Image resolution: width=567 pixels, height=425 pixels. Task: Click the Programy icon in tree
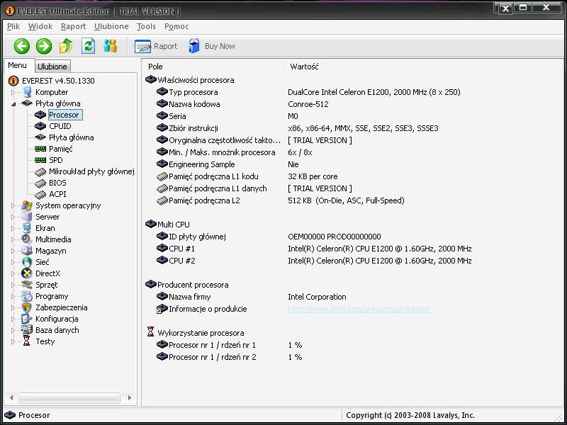pyautogui.click(x=27, y=296)
